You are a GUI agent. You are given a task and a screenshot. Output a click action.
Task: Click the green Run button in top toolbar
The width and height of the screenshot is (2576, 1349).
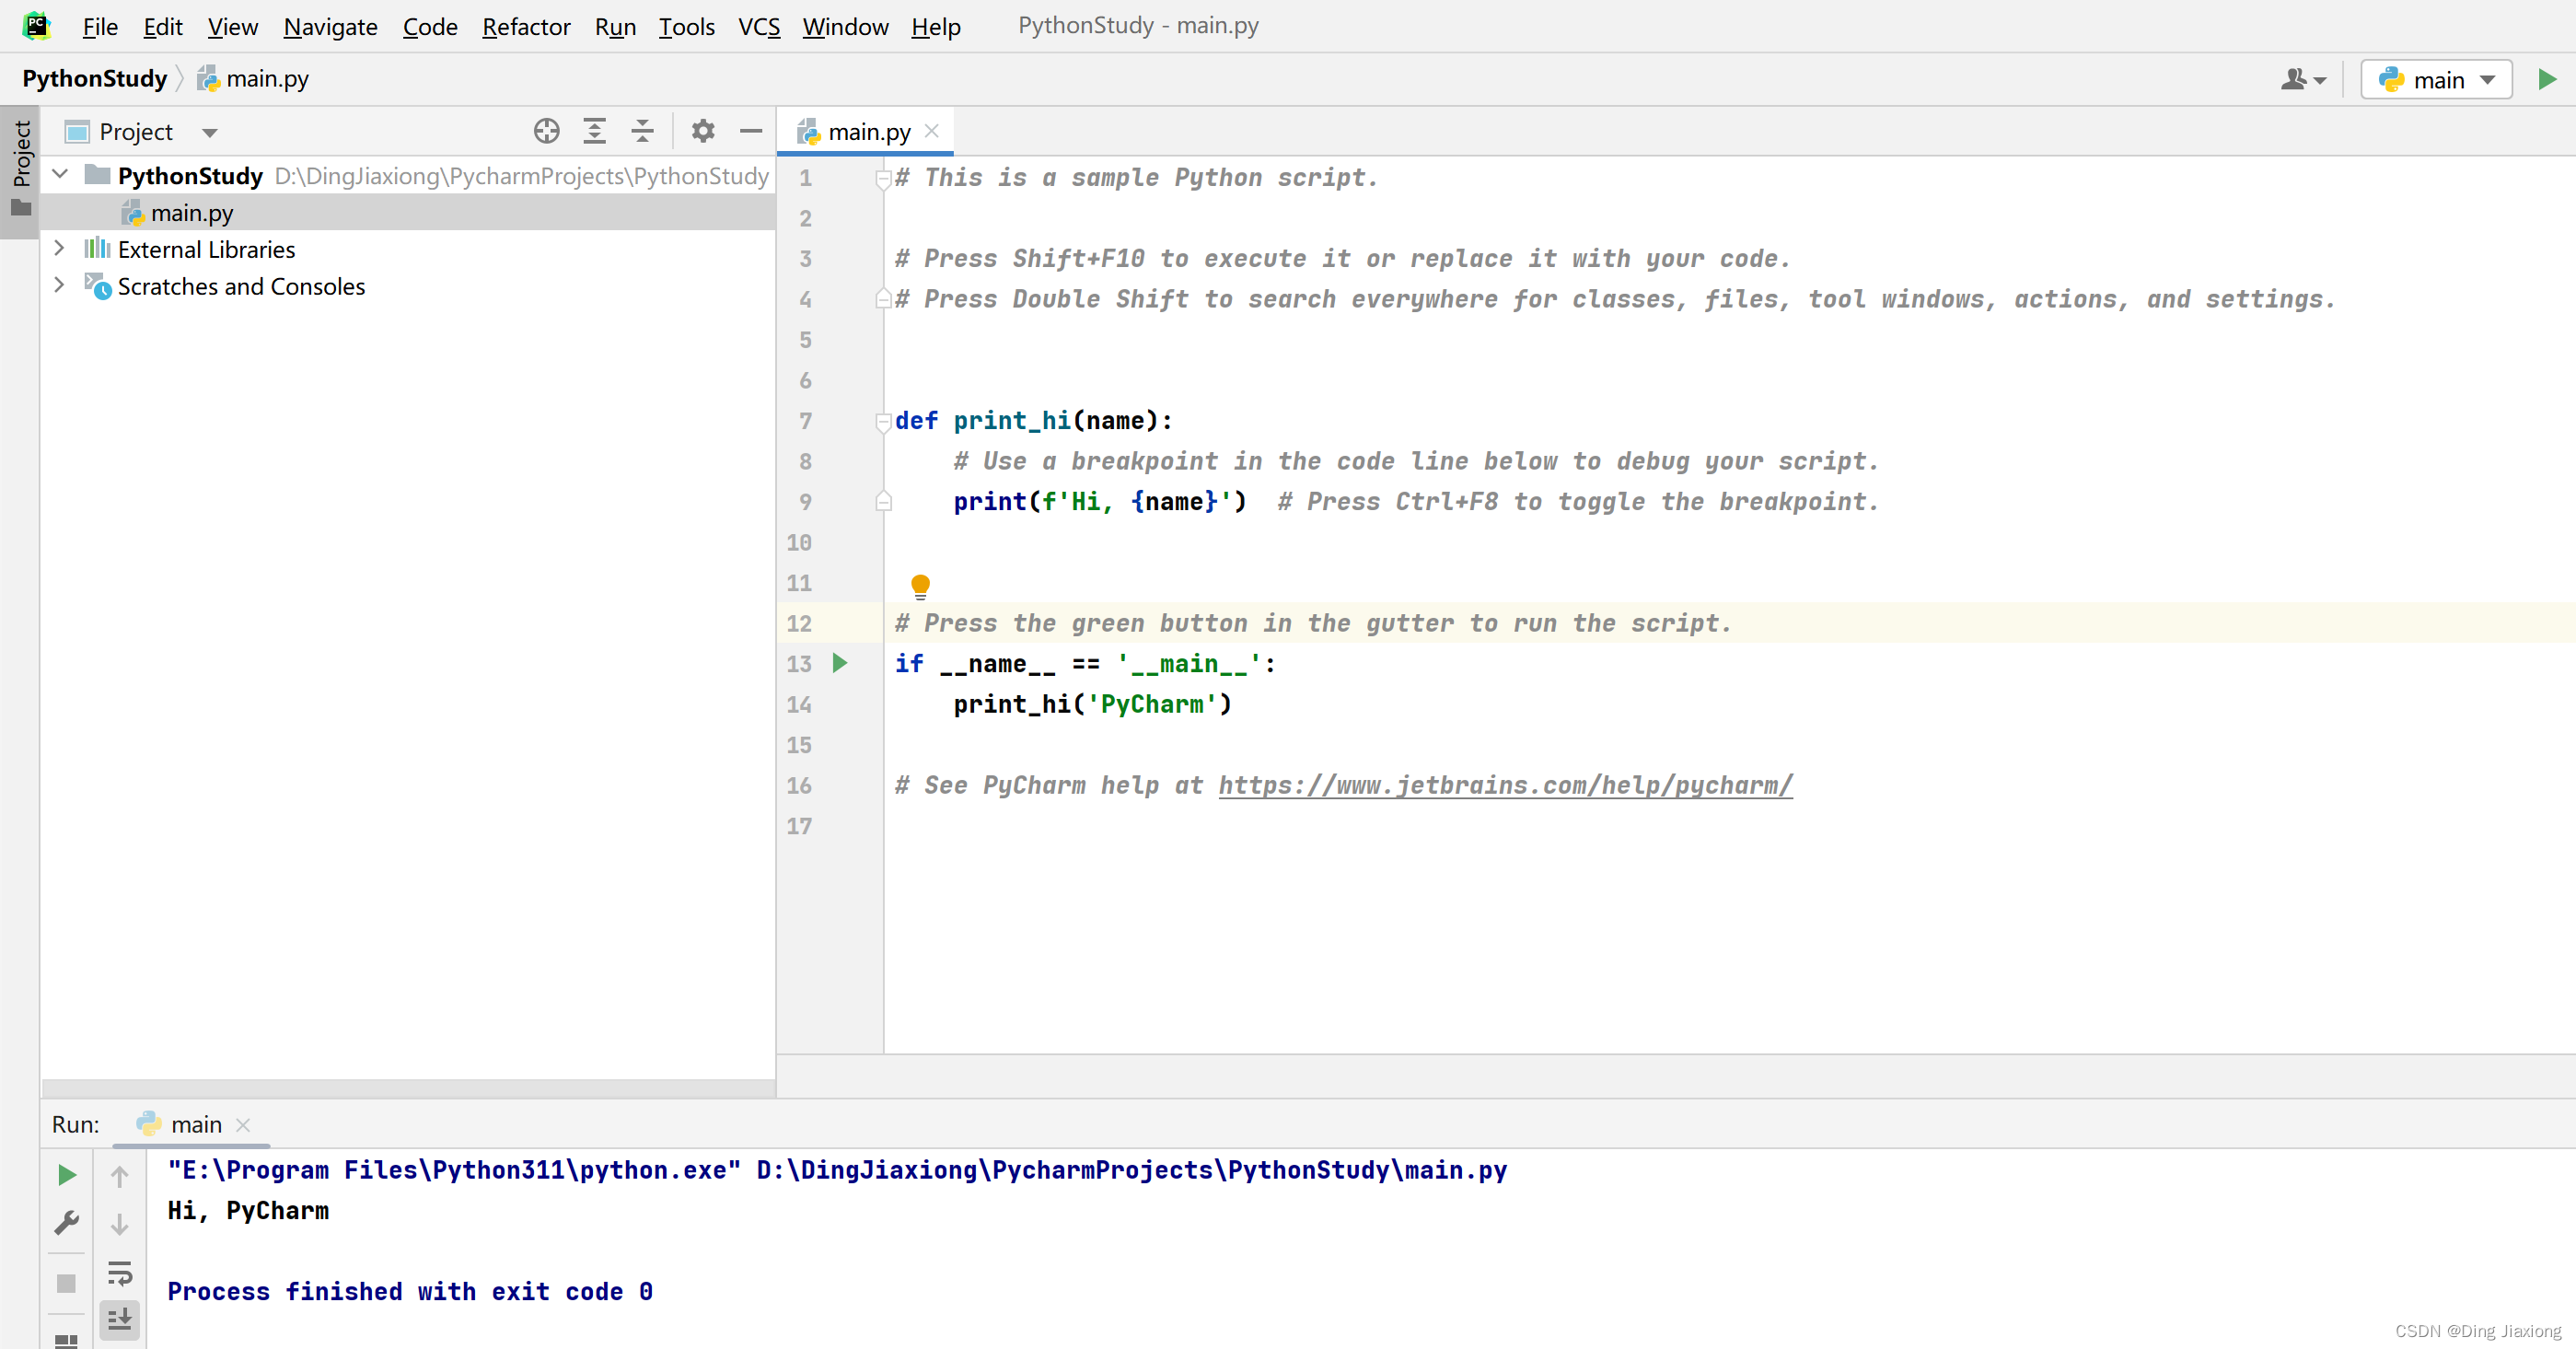[2546, 79]
